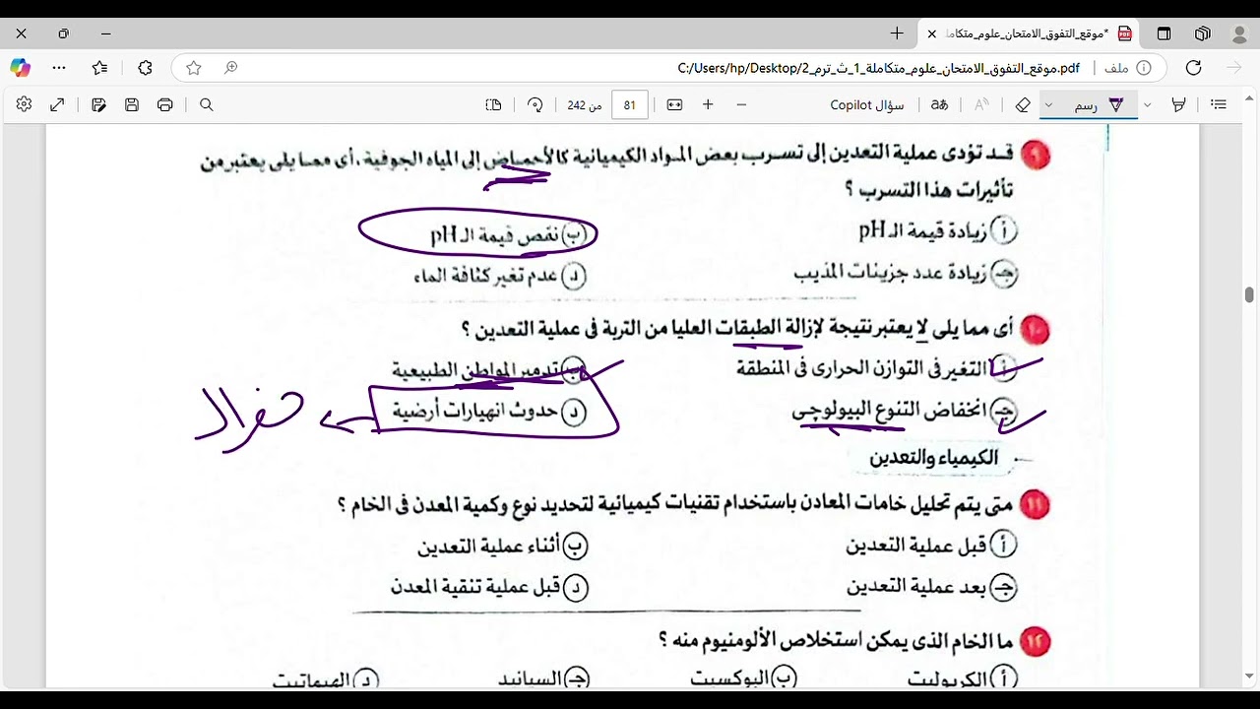Open the Copilot sidebar icon
The width and height of the screenshot is (1260, 709).
(x=21, y=68)
